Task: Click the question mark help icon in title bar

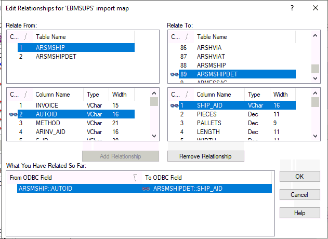Action: coord(292,8)
